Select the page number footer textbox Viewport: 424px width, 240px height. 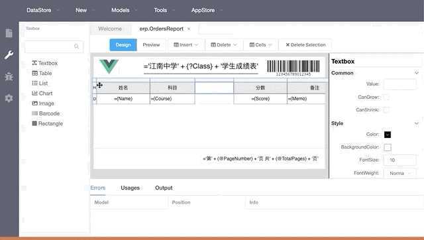click(260, 159)
